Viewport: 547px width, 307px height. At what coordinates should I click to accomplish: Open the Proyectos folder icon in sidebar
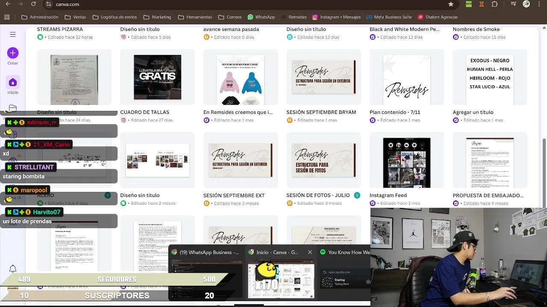tap(13, 108)
